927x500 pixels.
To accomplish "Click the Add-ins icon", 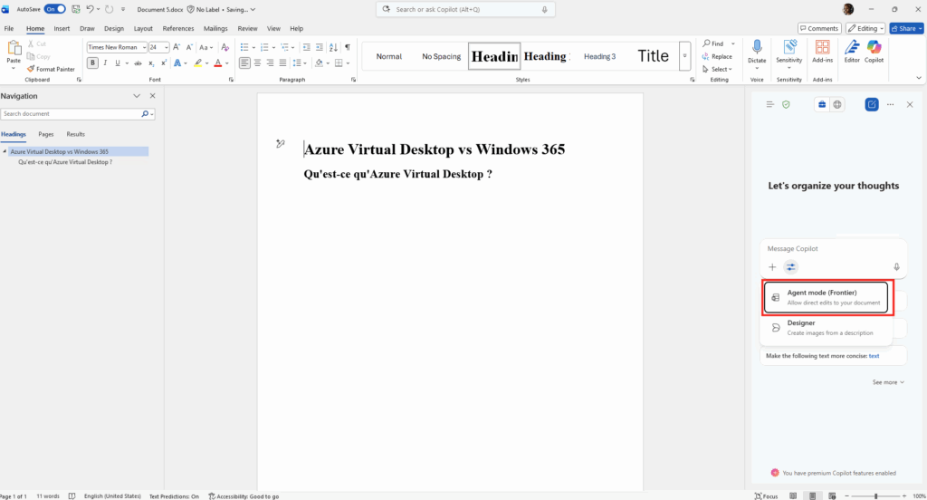I will (x=822, y=51).
